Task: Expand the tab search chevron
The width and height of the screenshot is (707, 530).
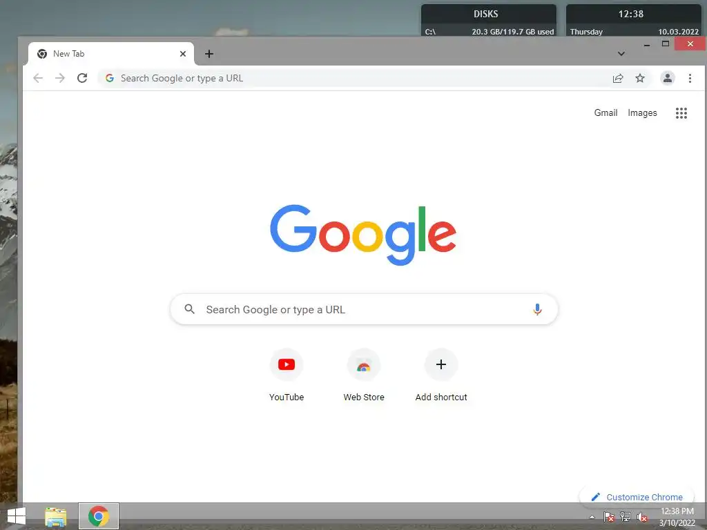Action: [x=621, y=54]
